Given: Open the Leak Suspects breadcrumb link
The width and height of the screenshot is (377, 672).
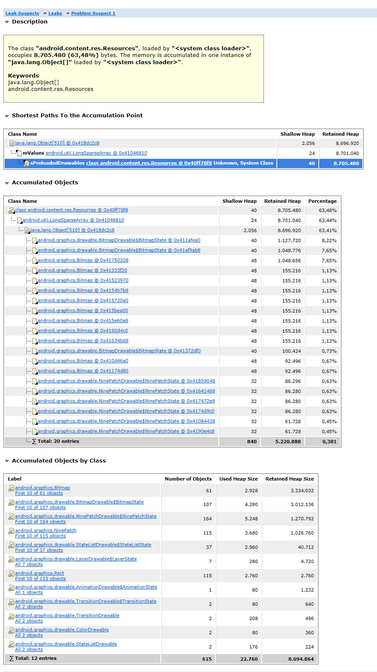Looking at the screenshot, I should [22, 13].
